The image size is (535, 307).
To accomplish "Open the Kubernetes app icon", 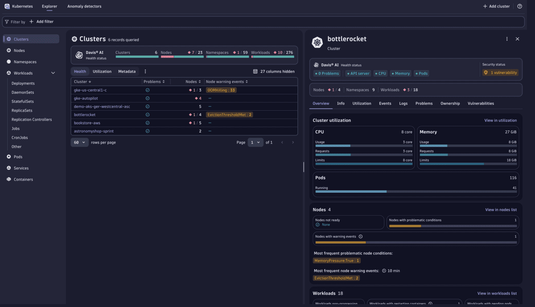I will pos(7,6).
